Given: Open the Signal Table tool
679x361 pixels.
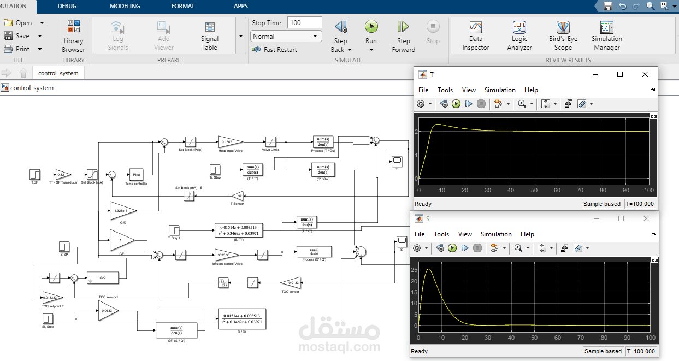Looking at the screenshot, I should coord(209,36).
